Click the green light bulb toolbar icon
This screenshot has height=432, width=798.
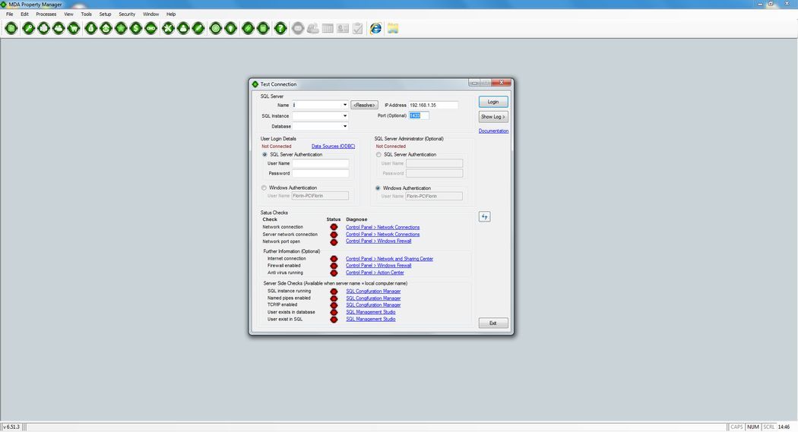[230, 28]
